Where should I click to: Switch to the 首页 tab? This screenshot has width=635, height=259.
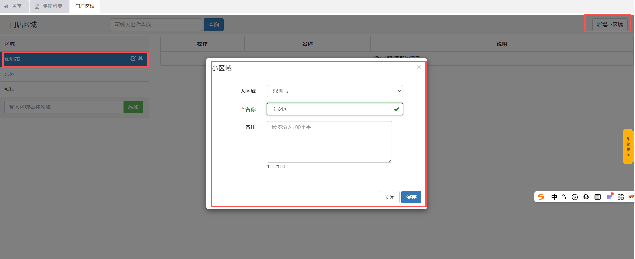pyautogui.click(x=13, y=6)
